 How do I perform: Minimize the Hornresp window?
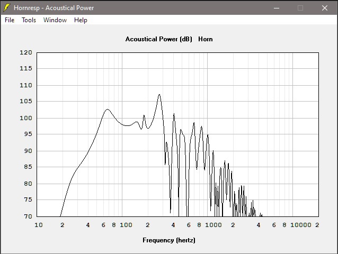277,8
